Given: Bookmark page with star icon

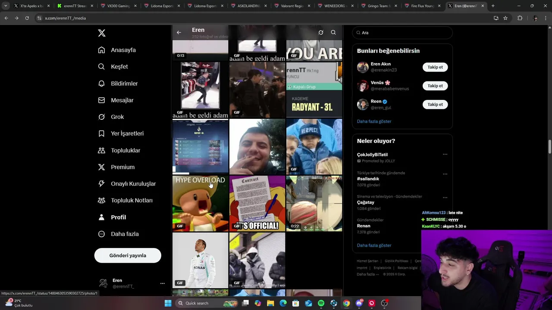Looking at the screenshot, I should pos(505,18).
